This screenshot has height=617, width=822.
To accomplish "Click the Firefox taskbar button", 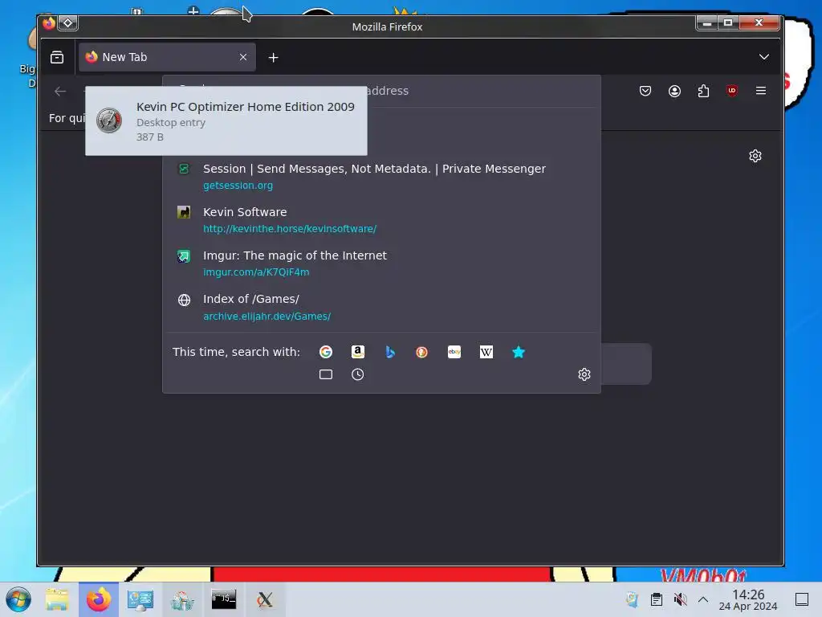I will [x=99, y=599].
